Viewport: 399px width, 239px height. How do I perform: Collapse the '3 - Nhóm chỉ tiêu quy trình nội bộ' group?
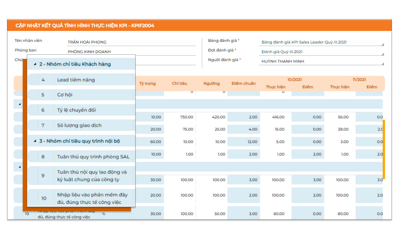coord(35,141)
